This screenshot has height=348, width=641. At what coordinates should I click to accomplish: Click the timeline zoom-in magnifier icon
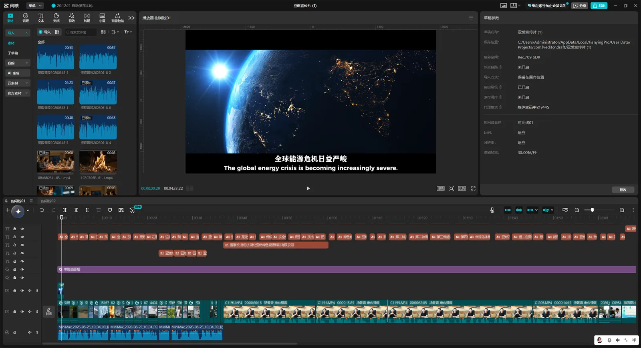point(622,210)
